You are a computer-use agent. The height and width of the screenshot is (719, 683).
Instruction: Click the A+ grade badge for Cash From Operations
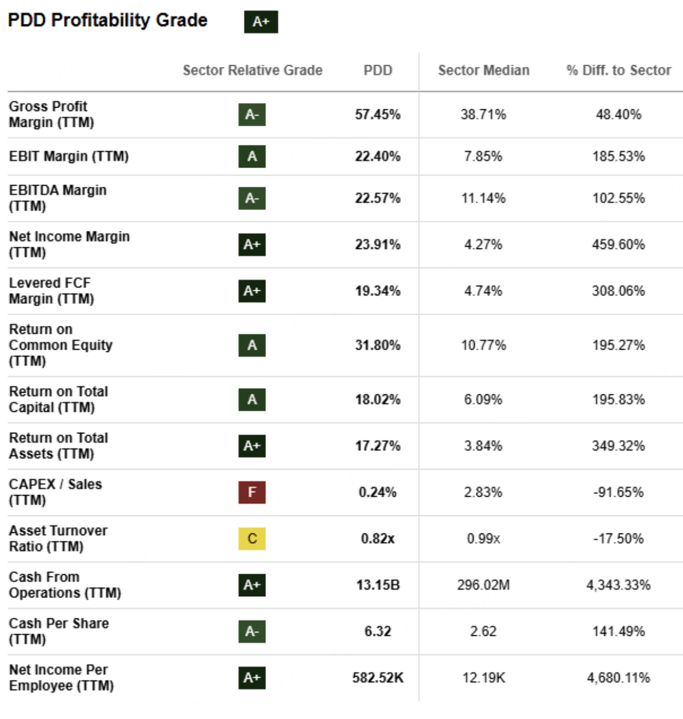point(252,585)
